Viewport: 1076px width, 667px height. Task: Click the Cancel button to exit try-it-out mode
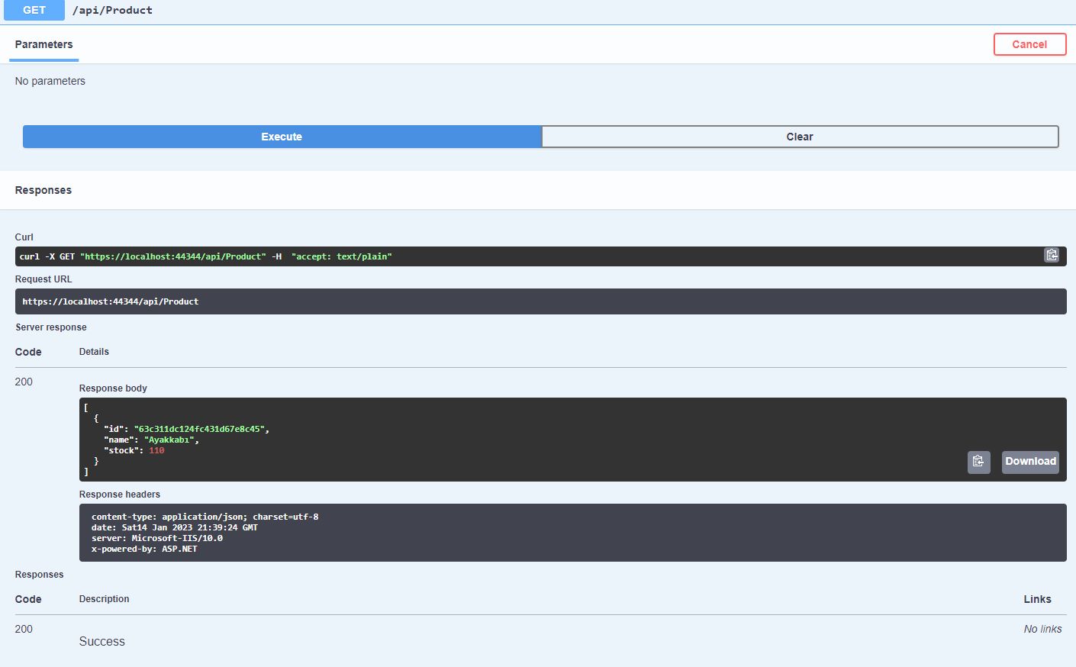[1029, 43]
